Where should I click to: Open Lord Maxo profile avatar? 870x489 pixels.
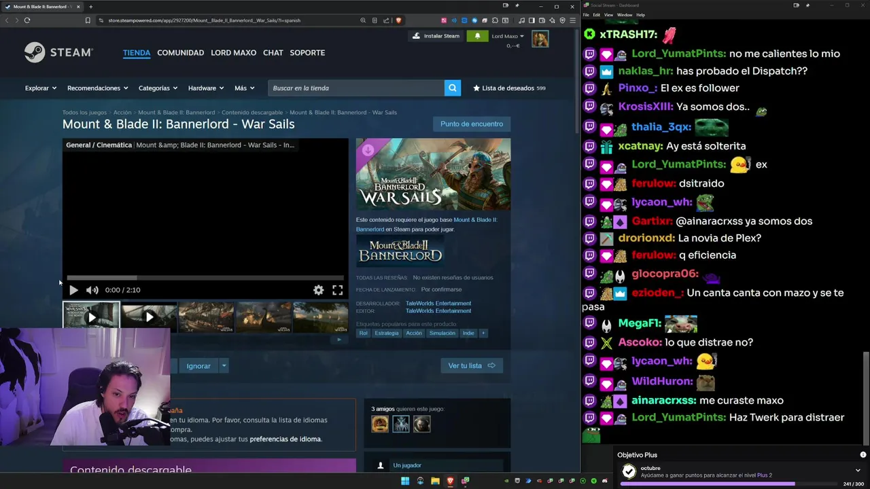point(540,39)
